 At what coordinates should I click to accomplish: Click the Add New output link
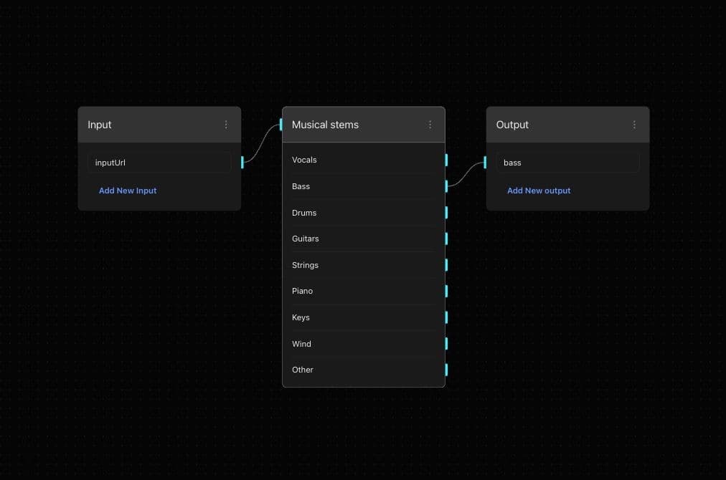pos(539,191)
